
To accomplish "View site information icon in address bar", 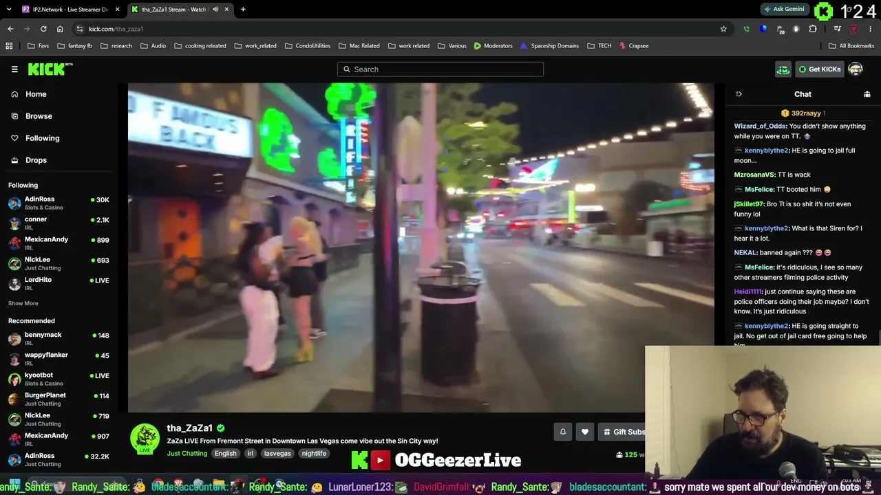I will [80, 29].
